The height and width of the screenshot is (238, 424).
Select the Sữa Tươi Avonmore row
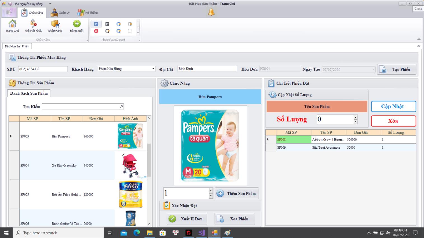pyautogui.click(x=341, y=147)
